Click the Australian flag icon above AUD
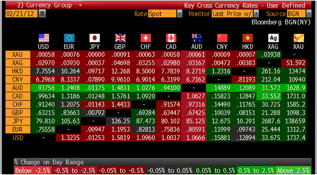This screenshot has height=175, width=317. point(197,38)
